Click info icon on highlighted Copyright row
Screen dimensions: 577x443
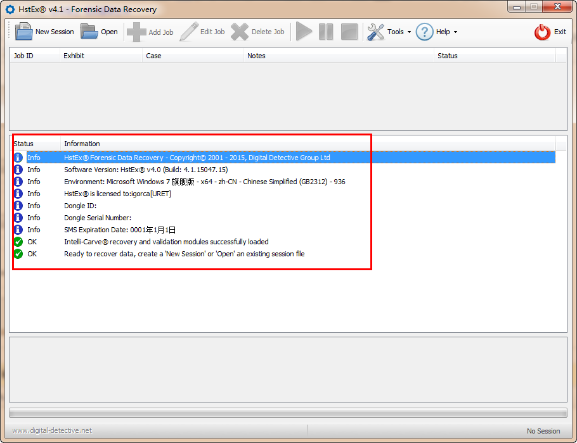[x=18, y=157]
